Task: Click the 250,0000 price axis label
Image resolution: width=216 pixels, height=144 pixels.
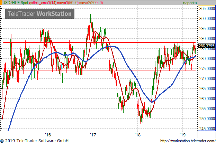Action: pos(207,119)
